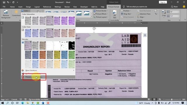Open the Alt Text accessibility tool
This screenshot has height=105, width=187.
click(x=115, y=14)
